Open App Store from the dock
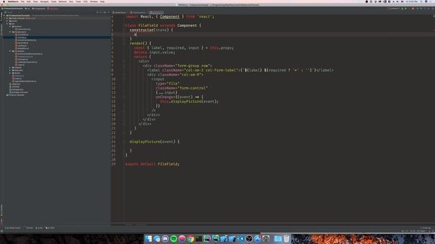Image resolution: width=435 pixels, height=244 pixels. pyautogui.click(x=258, y=239)
